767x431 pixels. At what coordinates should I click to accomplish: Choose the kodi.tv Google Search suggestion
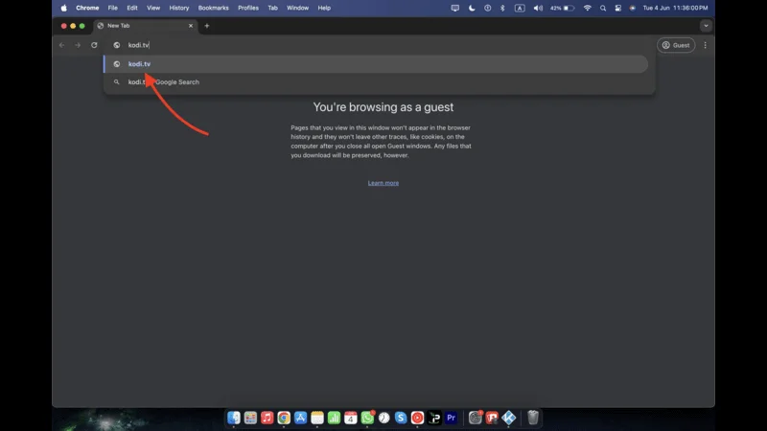(x=376, y=82)
